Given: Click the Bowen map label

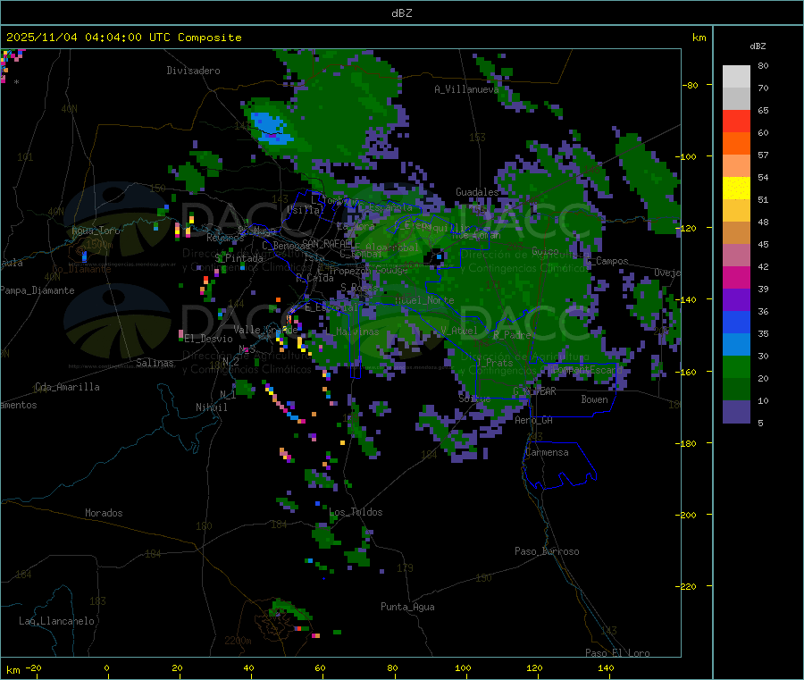Looking at the screenshot, I should [x=594, y=399].
